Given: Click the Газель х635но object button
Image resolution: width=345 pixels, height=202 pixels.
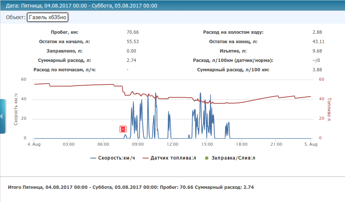Looking at the screenshot, I should [x=47, y=18].
